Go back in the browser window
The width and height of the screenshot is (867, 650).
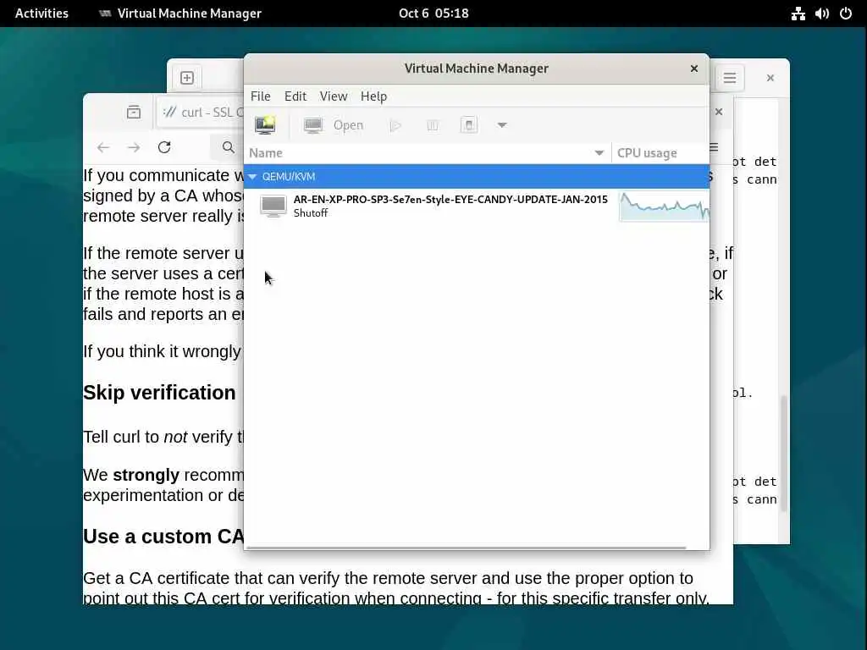point(103,147)
